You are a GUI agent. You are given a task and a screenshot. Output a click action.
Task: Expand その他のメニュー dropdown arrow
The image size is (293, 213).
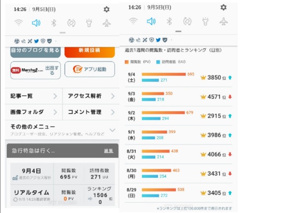(112, 130)
